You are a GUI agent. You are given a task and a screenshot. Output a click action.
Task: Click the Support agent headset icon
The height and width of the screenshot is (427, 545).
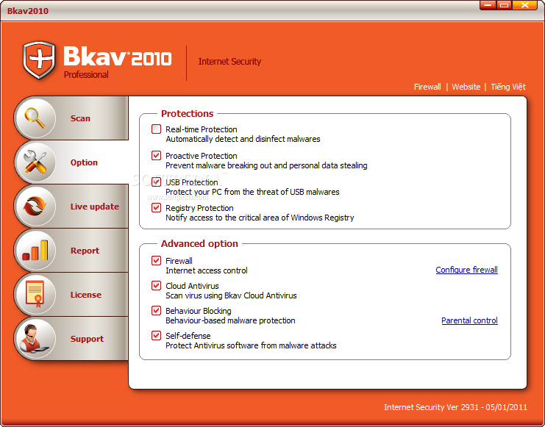point(35,339)
